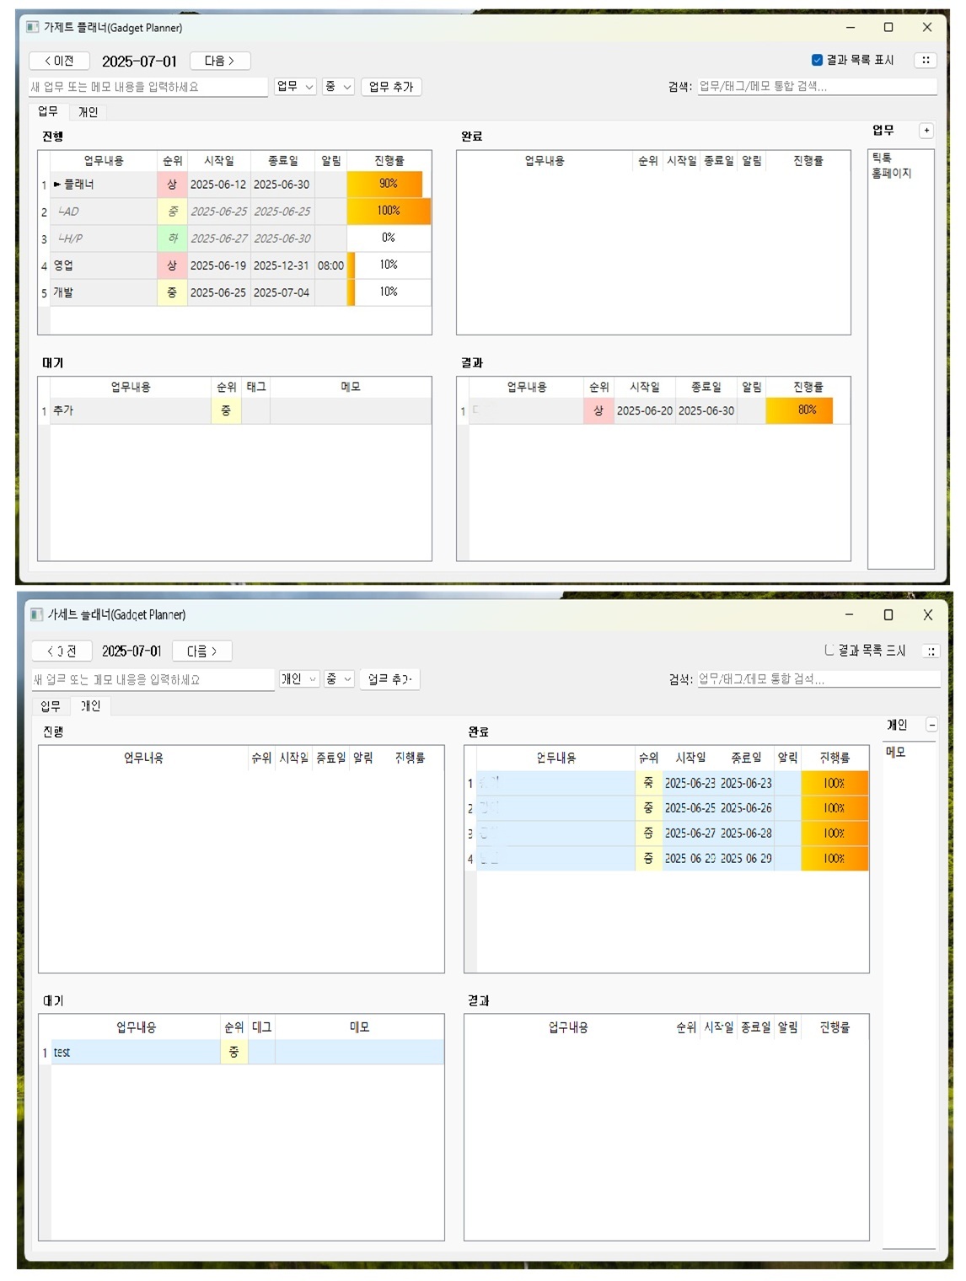This screenshot has width=966, height=1281.
Task: Select the test row in the 대기 list
Action: tap(135, 1052)
